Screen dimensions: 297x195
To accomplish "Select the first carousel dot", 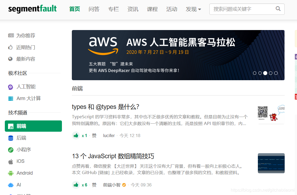I will coord(255,73).
